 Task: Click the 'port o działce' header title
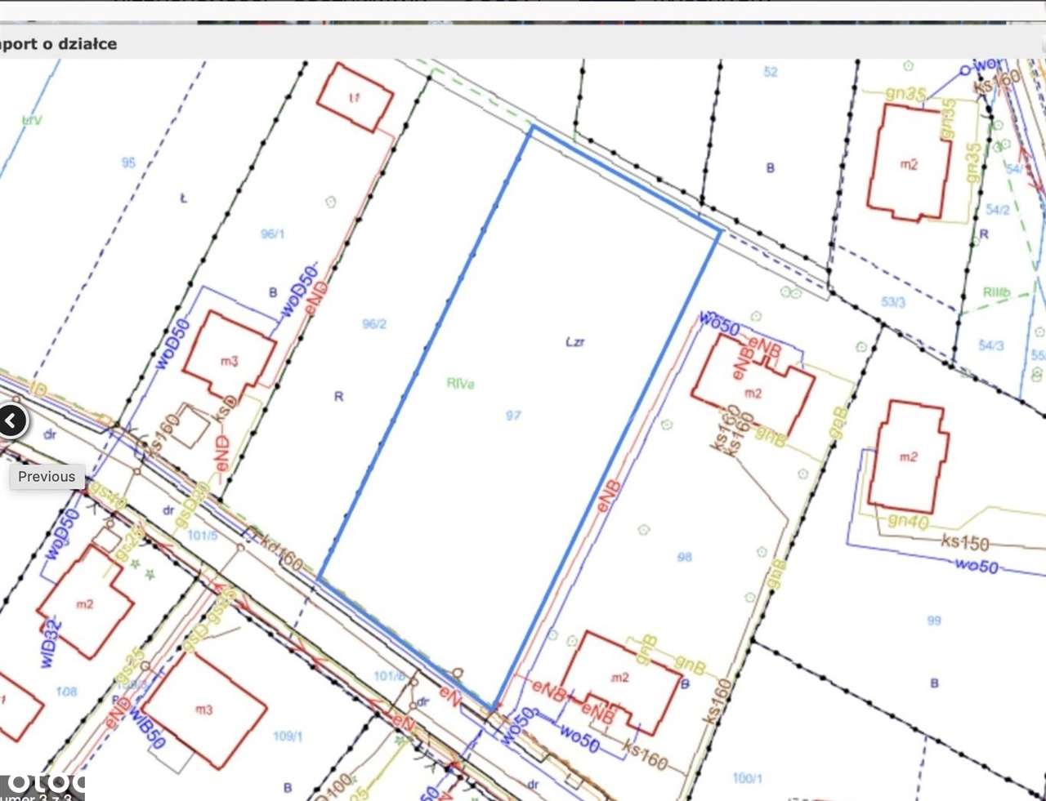59,44
